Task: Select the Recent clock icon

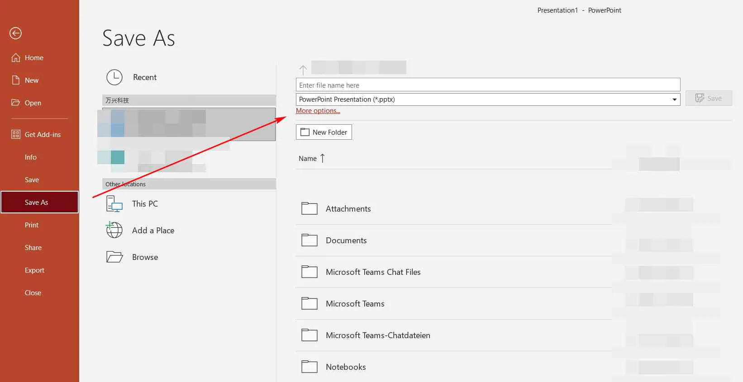Action: (x=114, y=77)
